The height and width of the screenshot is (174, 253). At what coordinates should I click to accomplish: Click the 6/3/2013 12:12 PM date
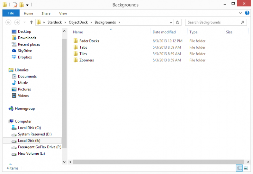pyautogui.click(x=168, y=41)
